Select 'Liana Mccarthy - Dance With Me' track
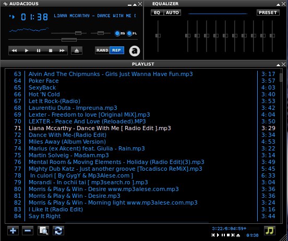The width and height of the screenshot is (288, 241). pyautogui.click(x=100, y=128)
